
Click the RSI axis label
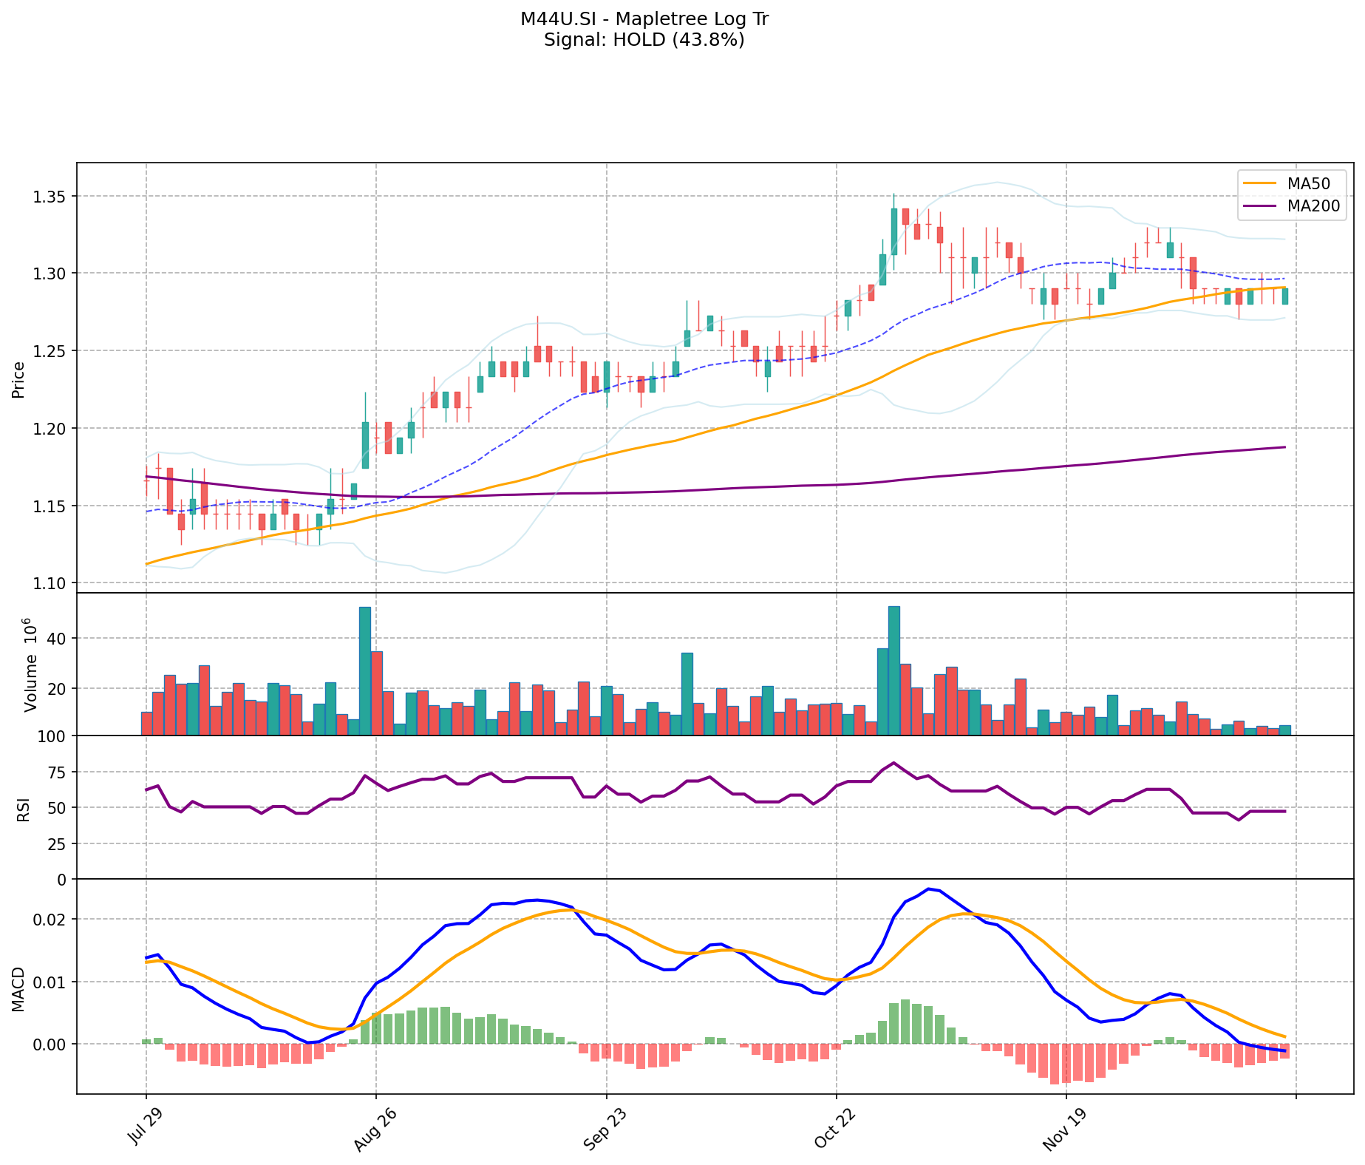coord(22,808)
